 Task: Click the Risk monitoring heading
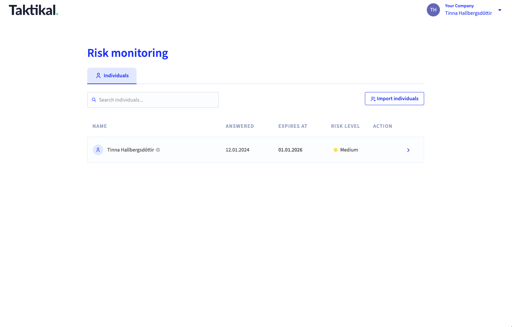pyautogui.click(x=128, y=53)
